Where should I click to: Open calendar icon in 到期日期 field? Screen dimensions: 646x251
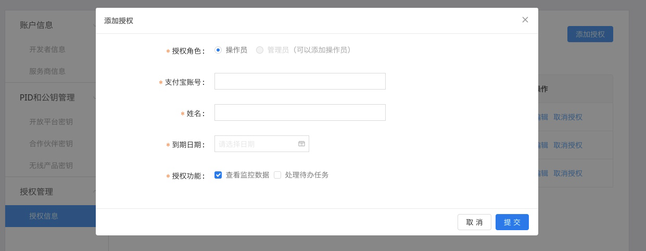(x=301, y=144)
